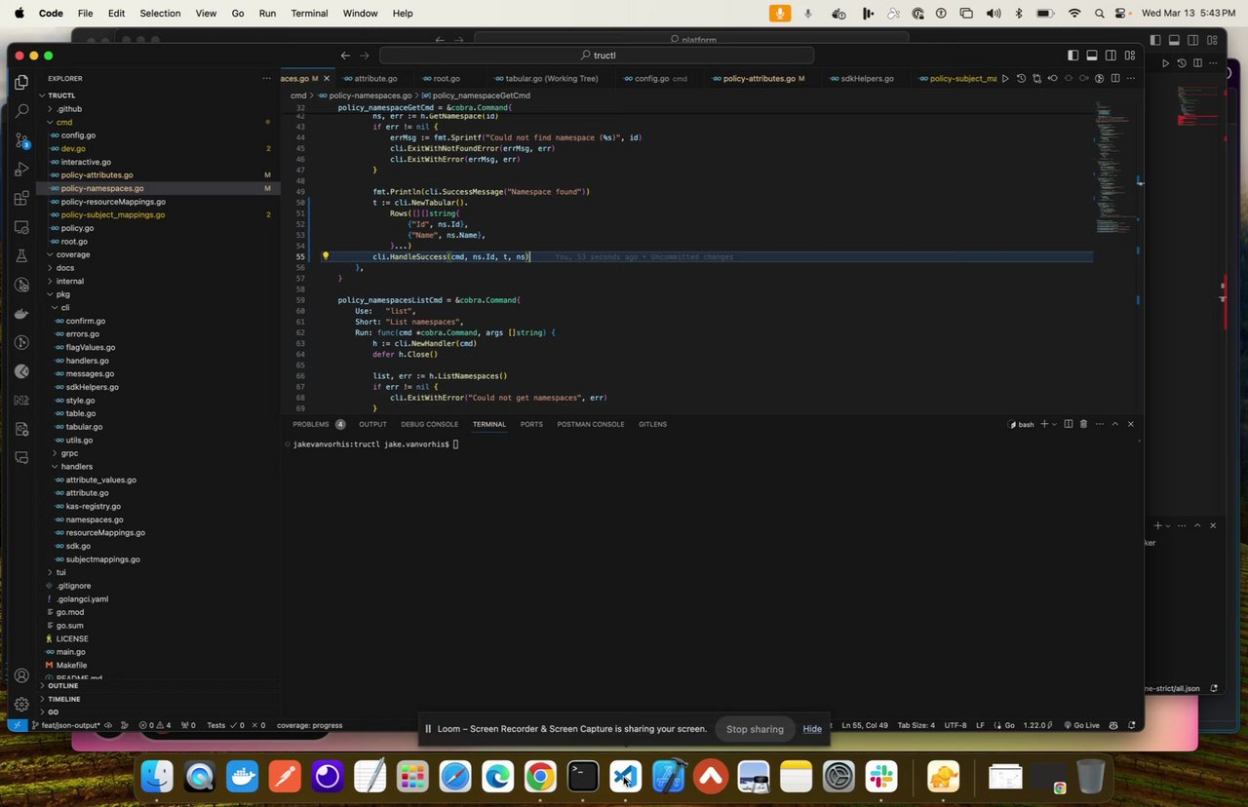Expand the internal folder
The width and height of the screenshot is (1248, 807).
70,281
